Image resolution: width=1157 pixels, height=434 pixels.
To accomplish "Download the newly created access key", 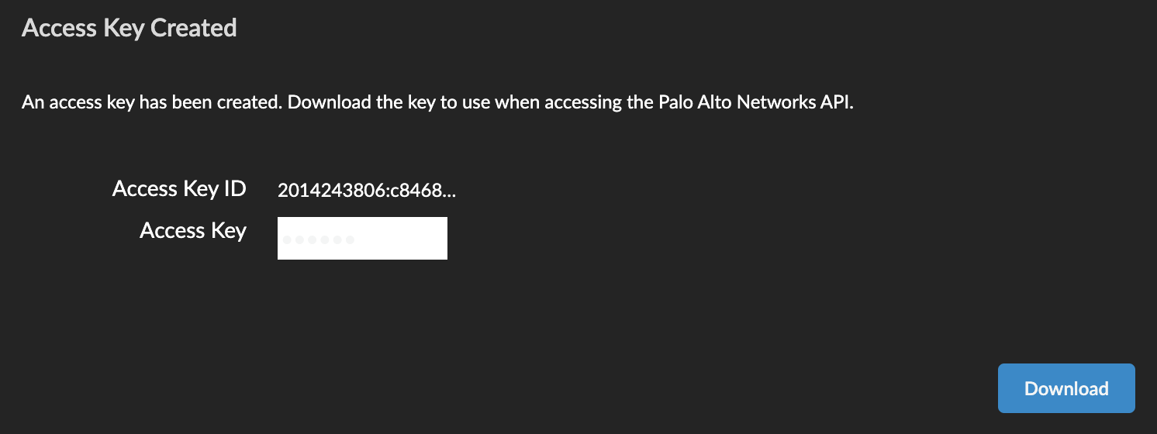I will (x=1066, y=388).
